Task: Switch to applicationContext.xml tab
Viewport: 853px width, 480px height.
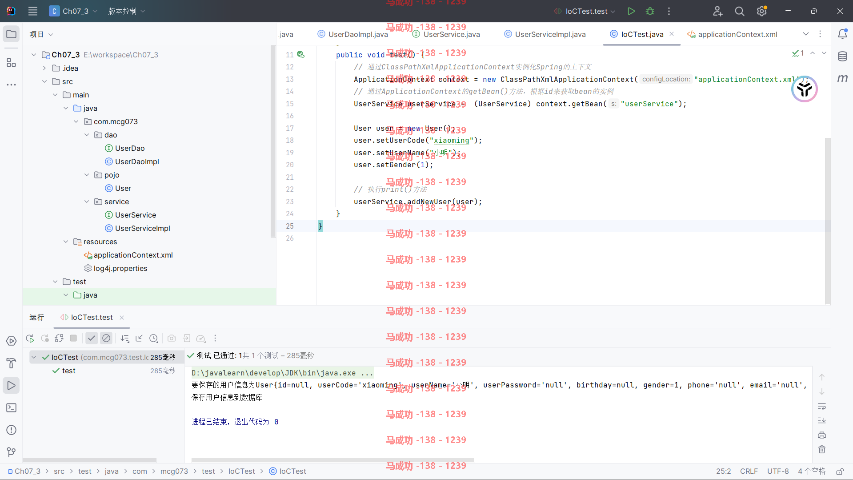Action: coord(732,34)
